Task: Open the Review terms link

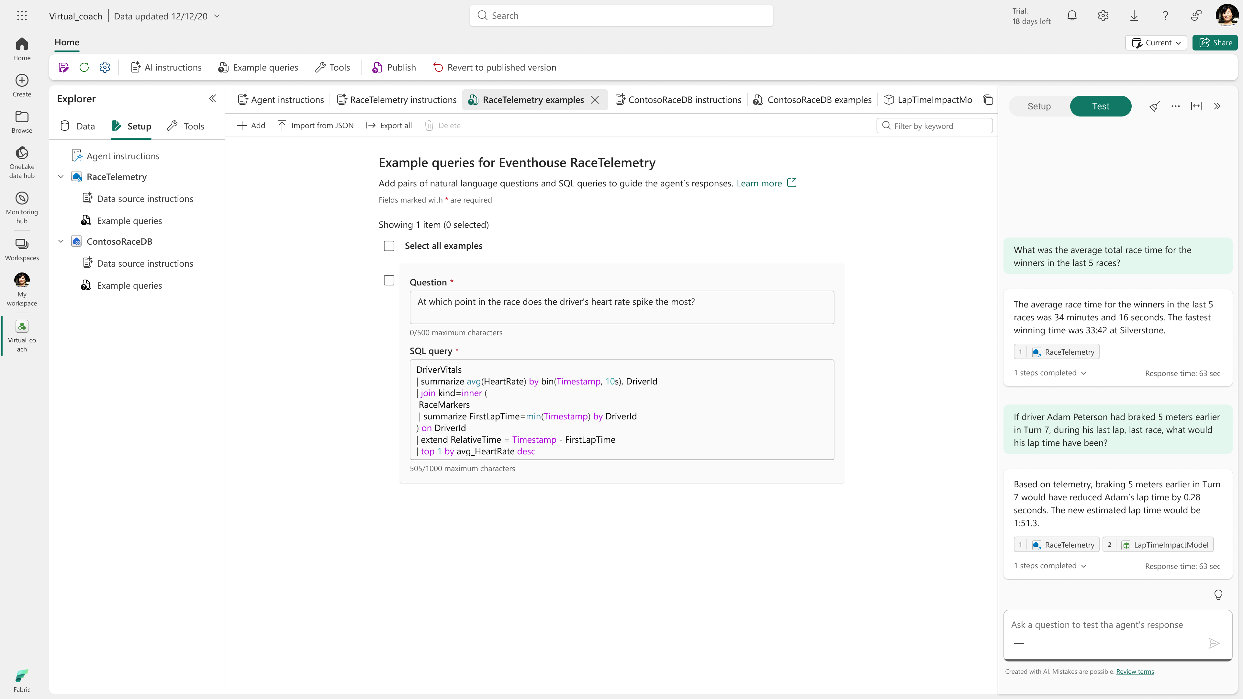Action: tap(1135, 671)
